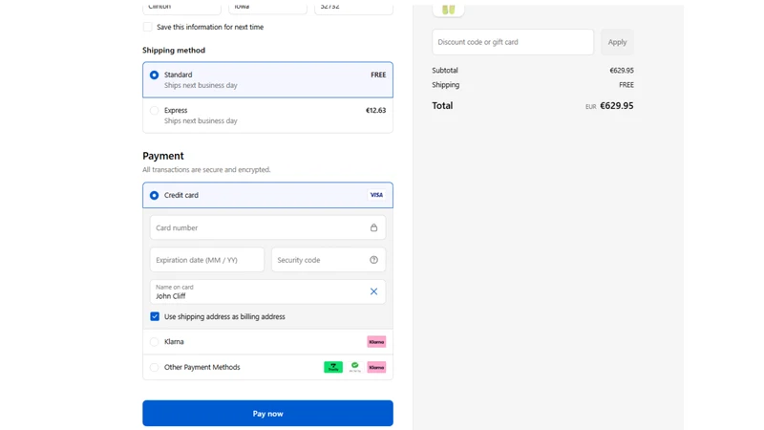Viewport: 764px width, 430px height.
Task: Check Save this information for next time
Action: 148,27
